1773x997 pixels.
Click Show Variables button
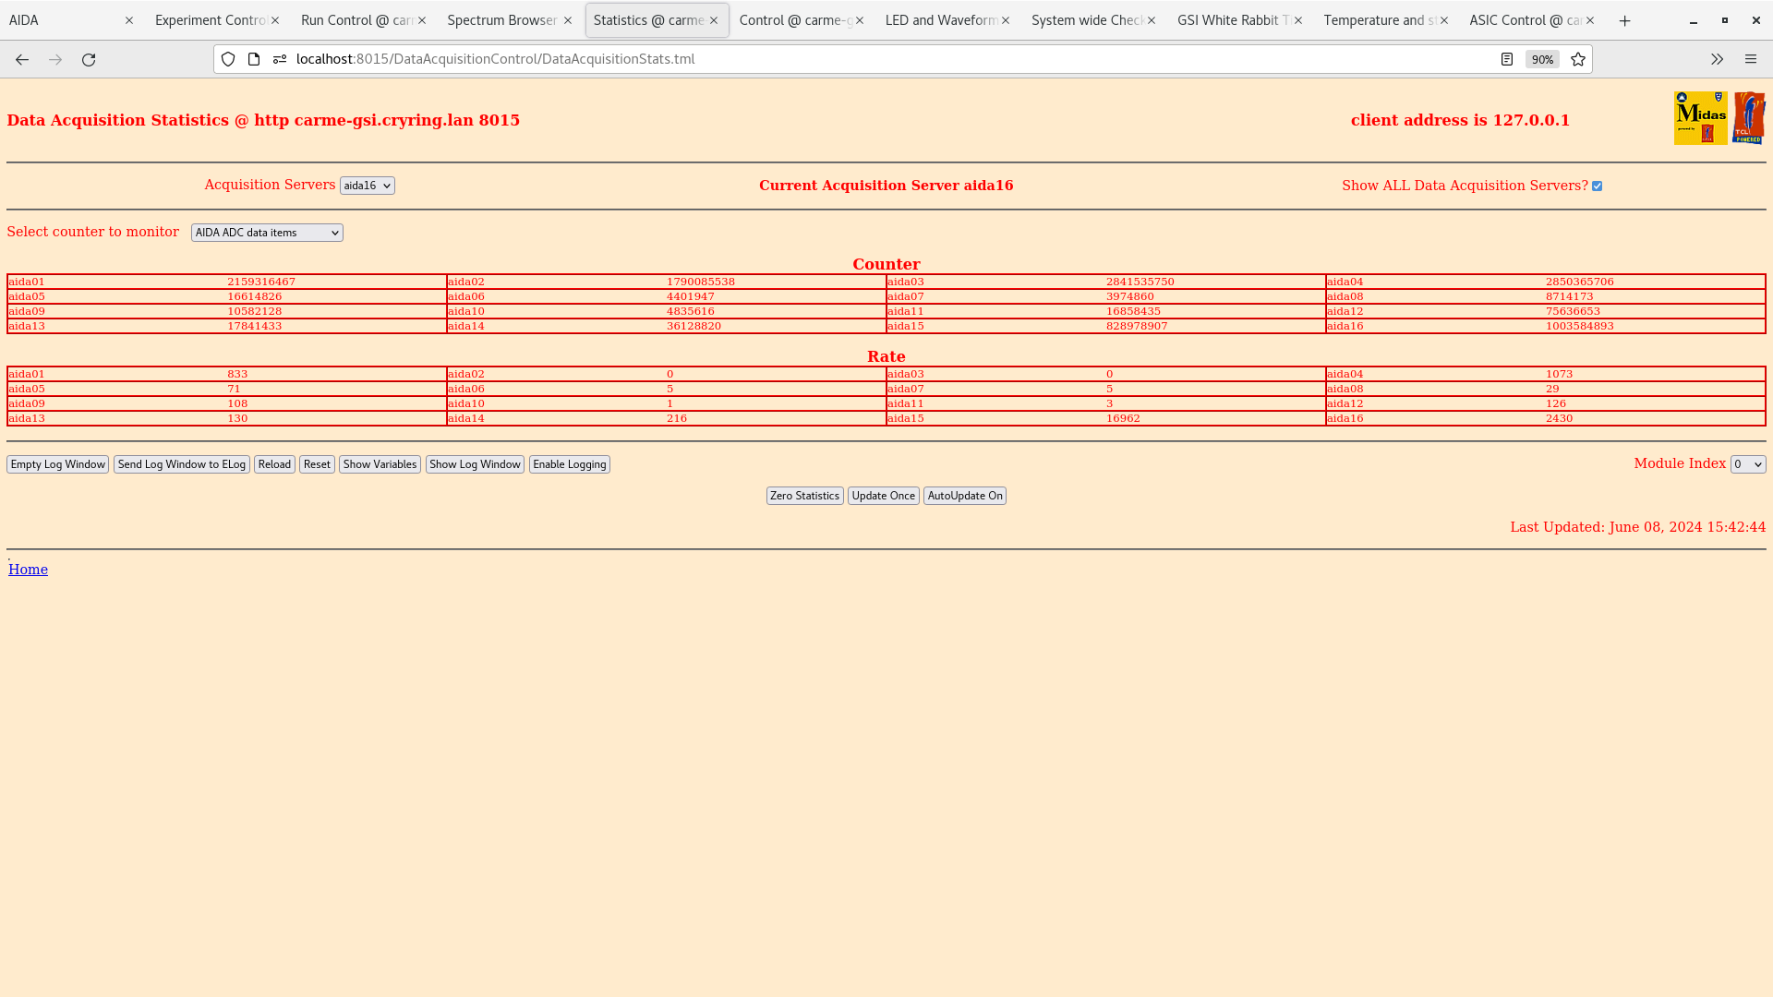379,463
